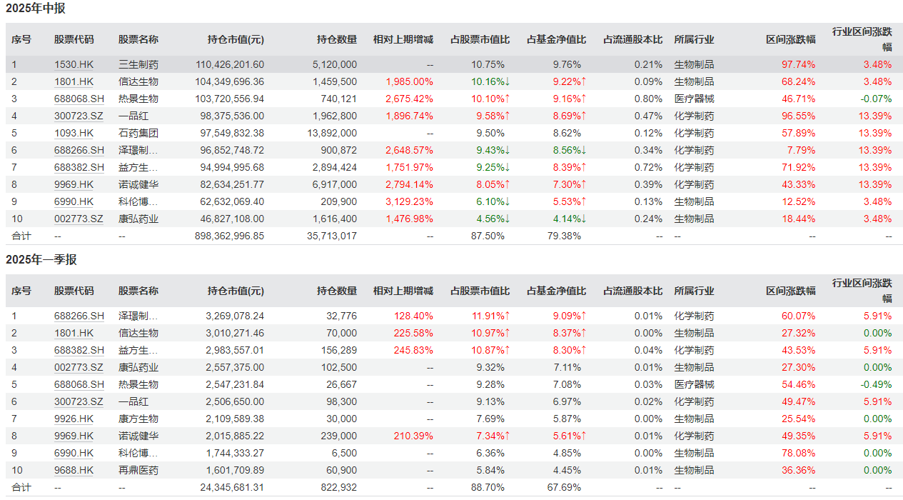The width and height of the screenshot is (903, 500).
Task: Click the 87.50% total stock ratio
Action: [x=488, y=236]
